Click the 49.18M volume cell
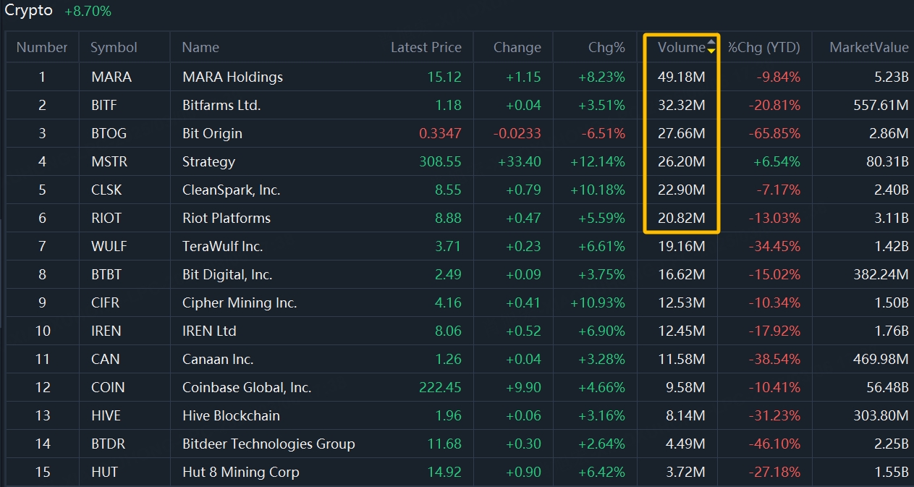Viewport: 914px width, 487px height. click(x=681, y=77)
